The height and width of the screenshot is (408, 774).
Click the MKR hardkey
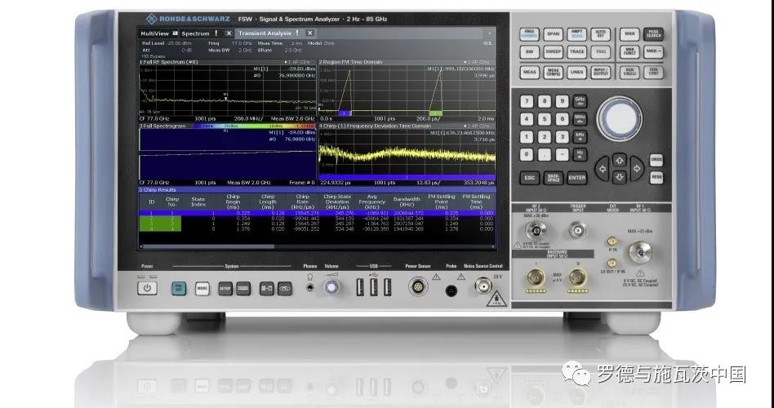point(629,34)
